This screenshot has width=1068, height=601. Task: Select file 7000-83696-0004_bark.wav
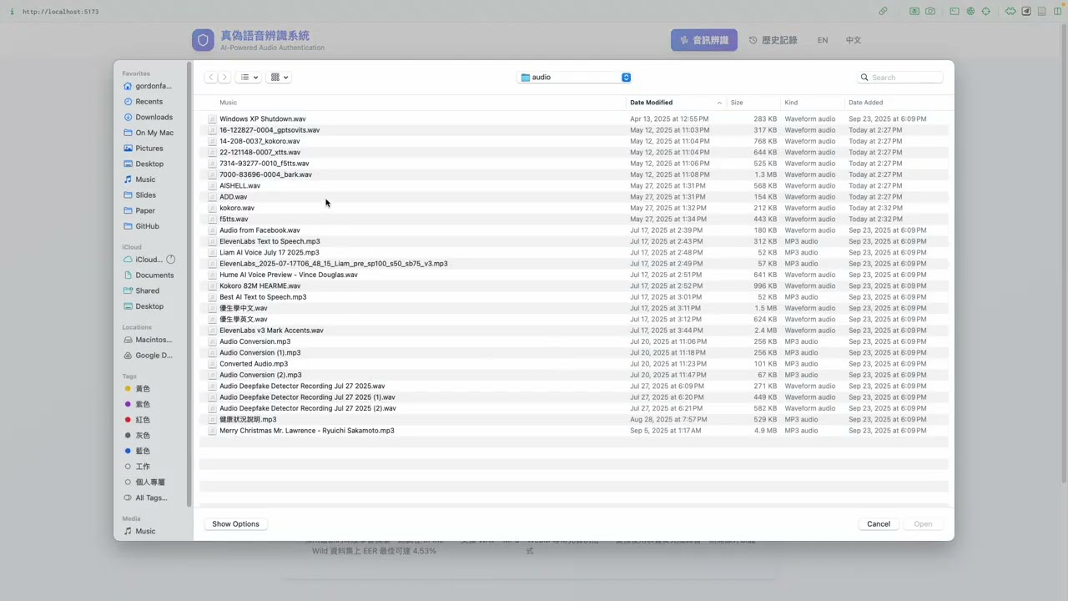point(265,175)
